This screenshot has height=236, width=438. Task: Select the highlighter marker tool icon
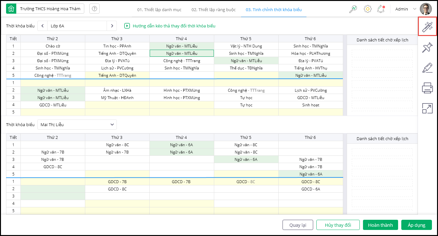(x=427, y=68)
